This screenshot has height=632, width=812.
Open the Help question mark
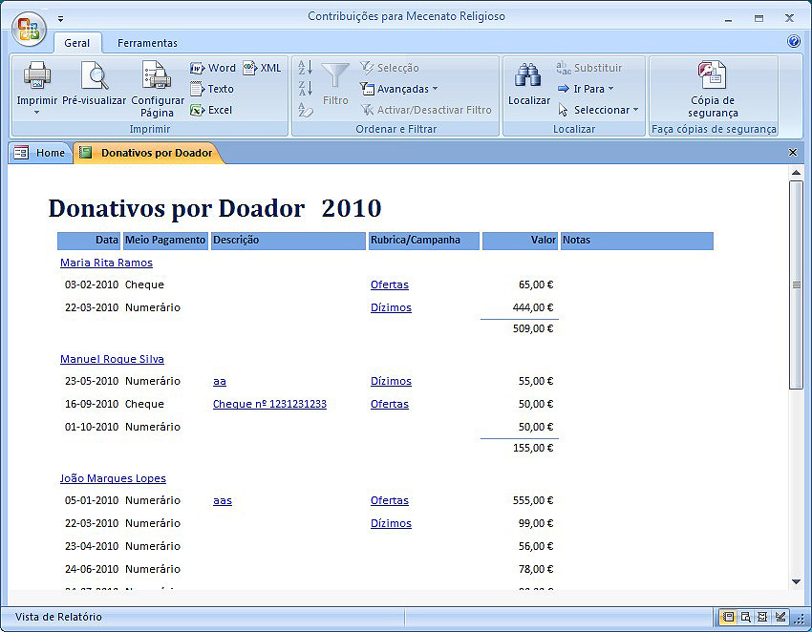point(794,41)
